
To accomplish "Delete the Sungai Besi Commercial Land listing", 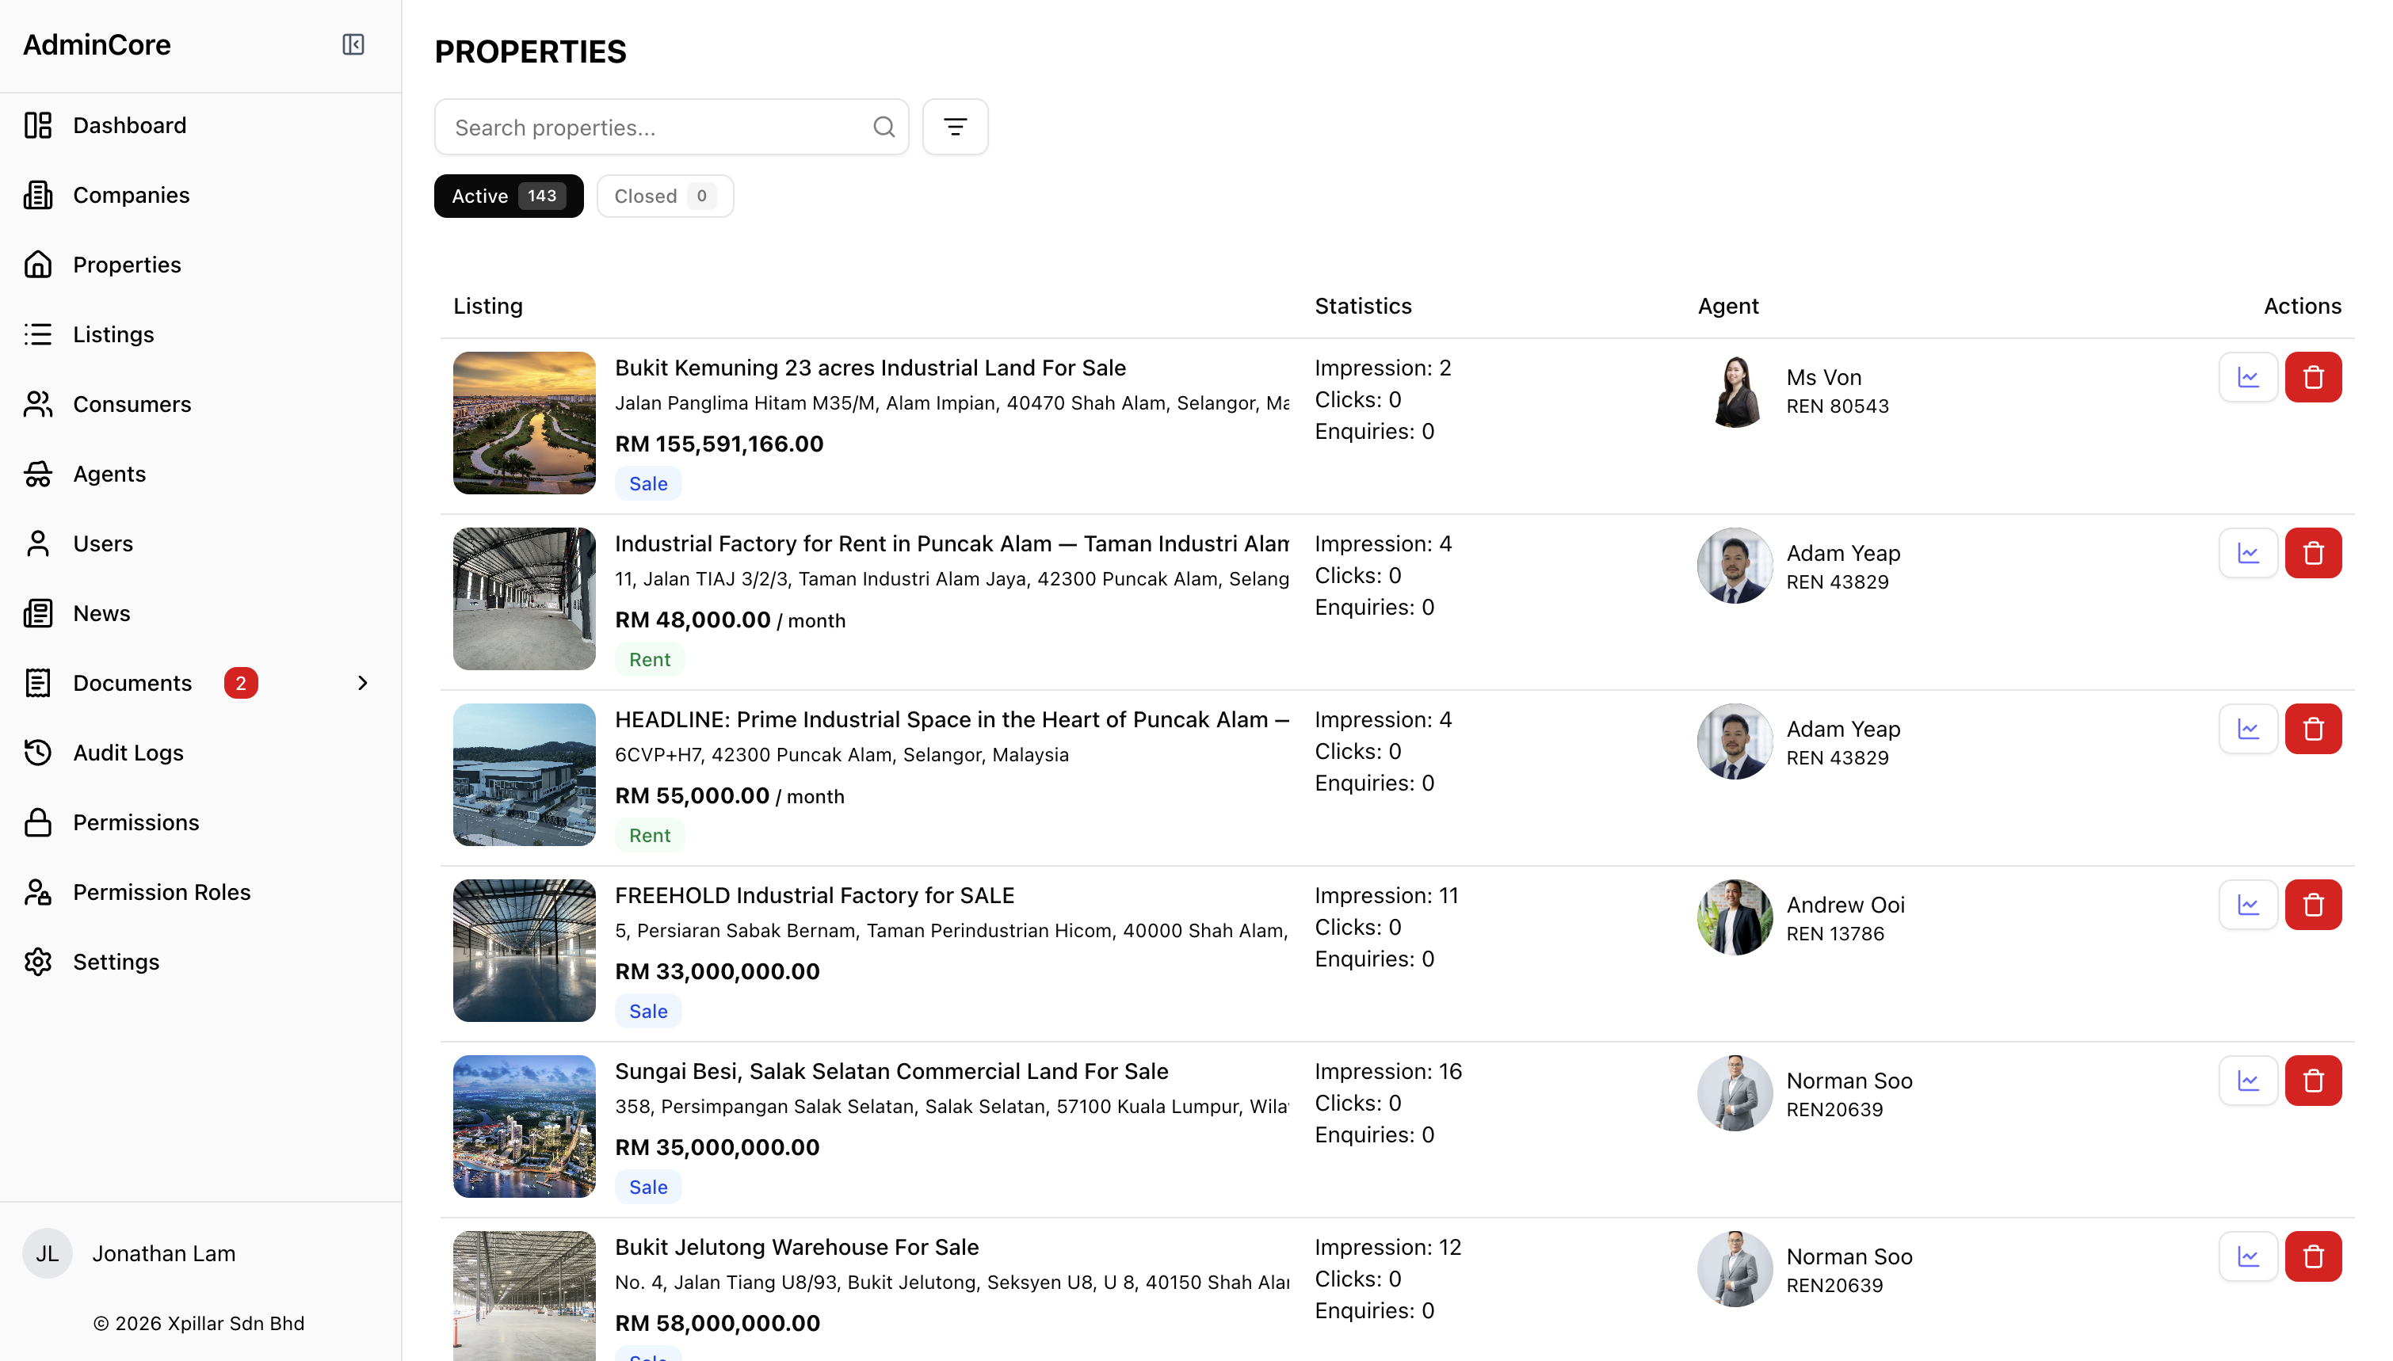I will pyautogui.click(x=2313, y=1081).
